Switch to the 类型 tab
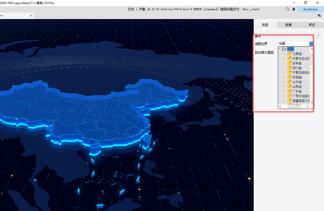This screenshot has height=211, width=324. tap(265, 25)
